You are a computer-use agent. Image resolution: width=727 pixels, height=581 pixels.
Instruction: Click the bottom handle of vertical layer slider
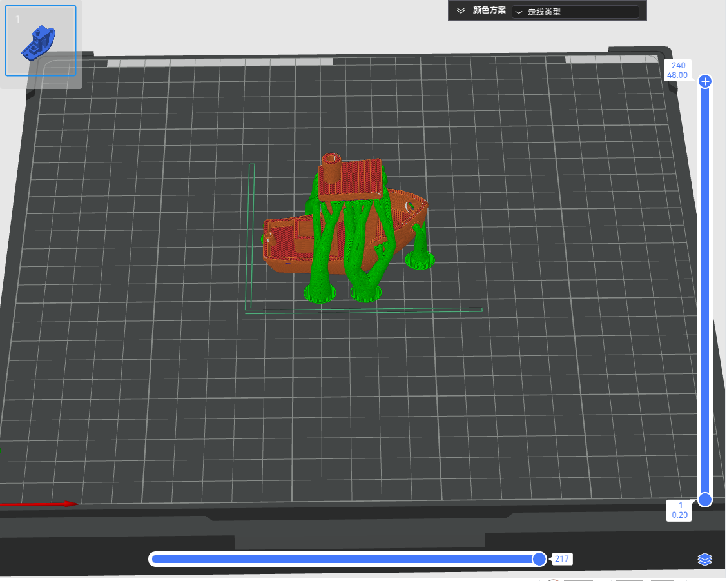706,499
